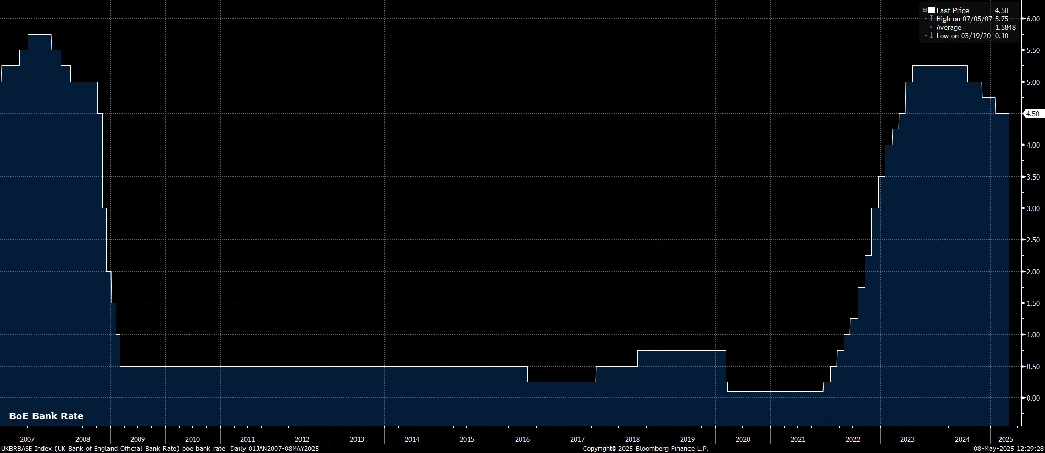1045x453 pixels.
Task: Select the Last Price legend label
Action: (952, 10)
